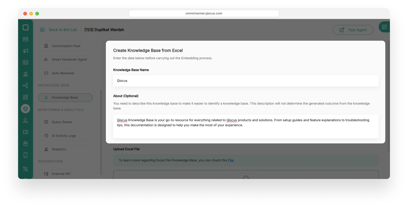Open the four-squares apps icon in the left rail
The image size is (408, 207).
point(26,97)
